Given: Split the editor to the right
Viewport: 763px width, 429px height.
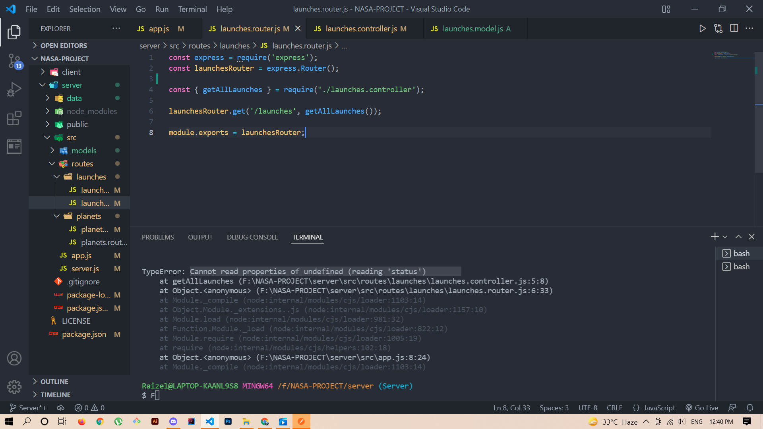Looking at the screenshot, I should click(x=734, y=29).
